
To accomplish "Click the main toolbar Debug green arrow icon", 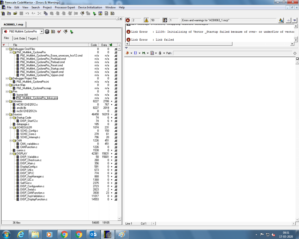I will [94, 13].
